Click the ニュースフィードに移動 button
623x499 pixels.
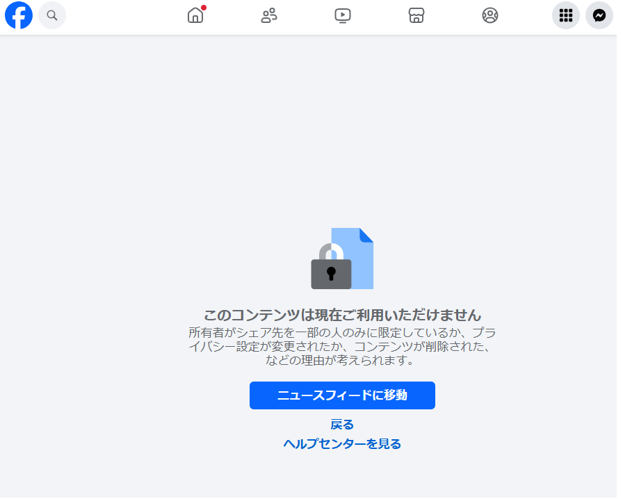click(x=343, y=395)
